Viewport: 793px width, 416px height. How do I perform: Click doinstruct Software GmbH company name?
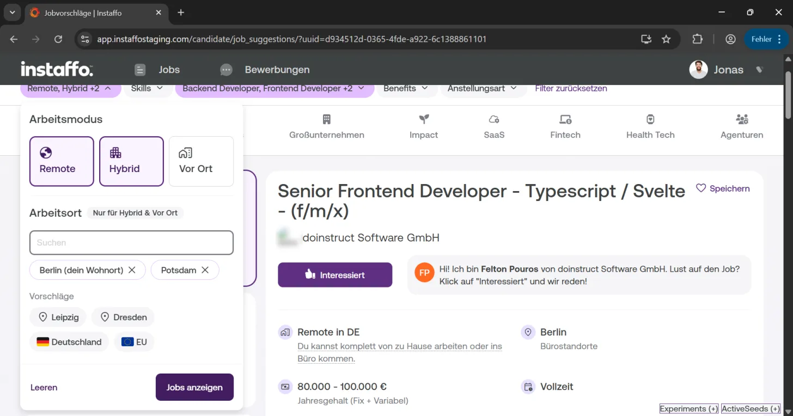[x=371, y=237]
